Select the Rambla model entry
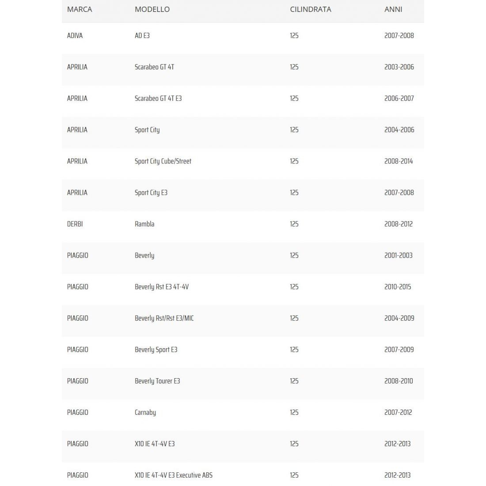This screenshot has width=486, height=486. [144, 224]
